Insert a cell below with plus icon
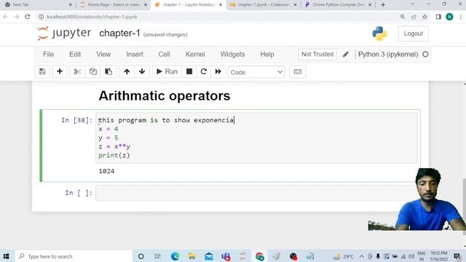 click(x=60, y=71)
